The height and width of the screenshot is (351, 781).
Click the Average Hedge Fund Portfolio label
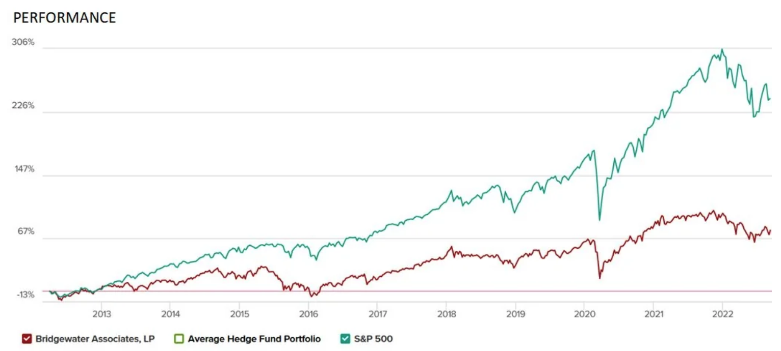pos(254,339)
